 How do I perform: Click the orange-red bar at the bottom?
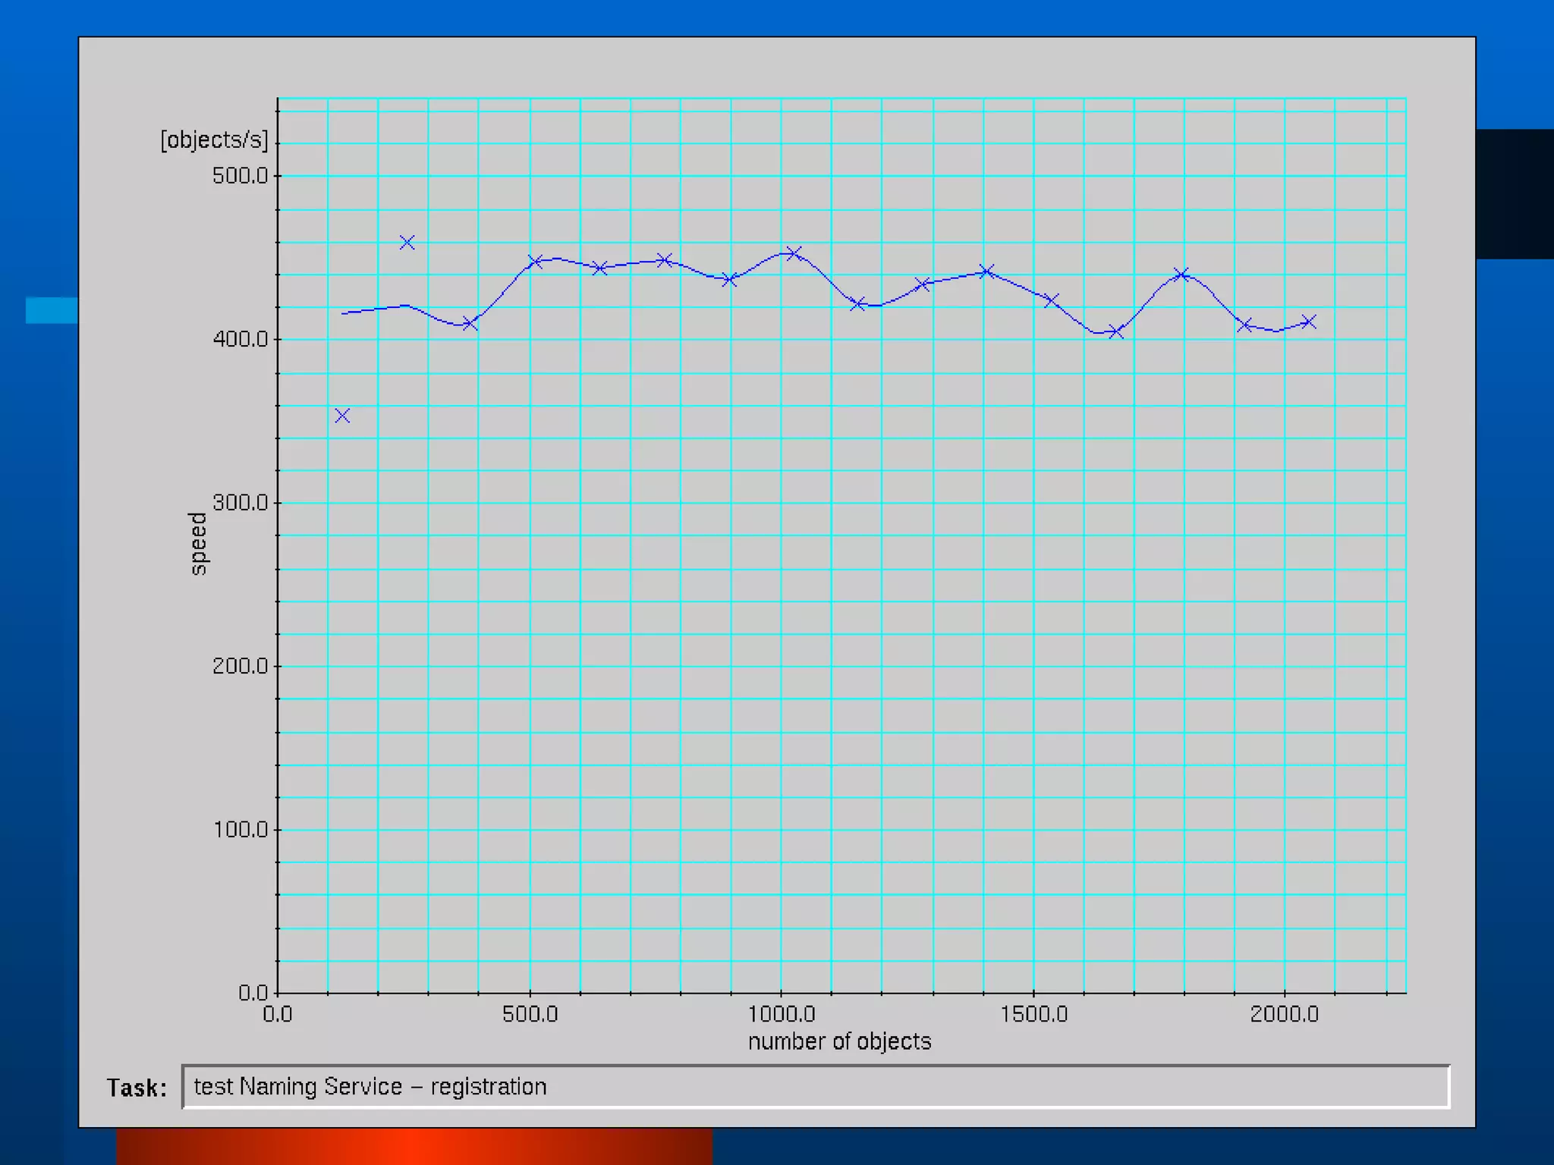[414, 1146]
